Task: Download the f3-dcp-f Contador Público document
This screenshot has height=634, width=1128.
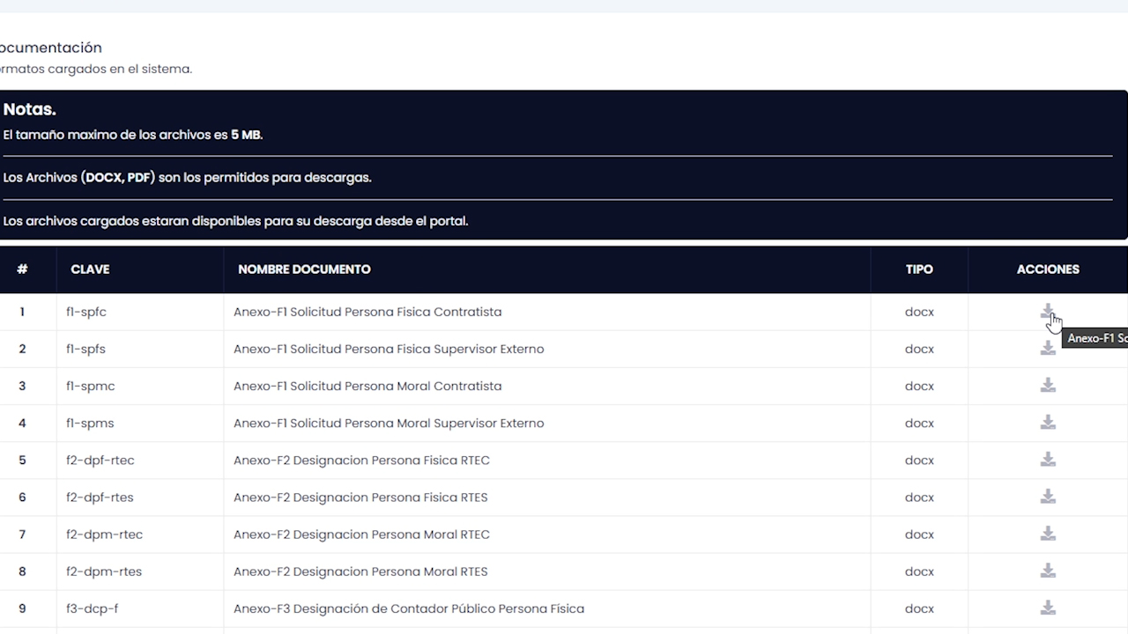Action: click(x=1047, y=608)
